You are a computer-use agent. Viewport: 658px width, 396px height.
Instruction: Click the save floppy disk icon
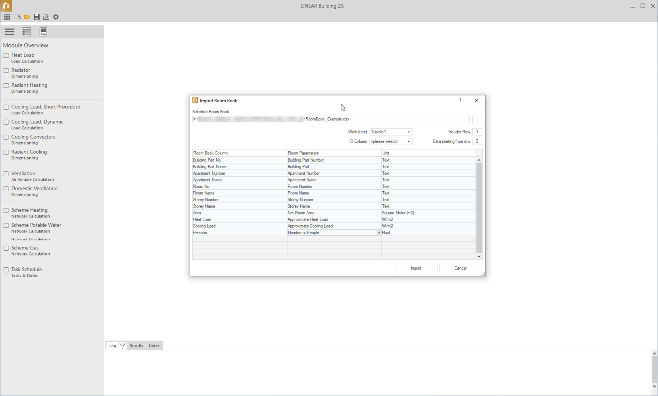pyautogui.click(x=36, y=17)
